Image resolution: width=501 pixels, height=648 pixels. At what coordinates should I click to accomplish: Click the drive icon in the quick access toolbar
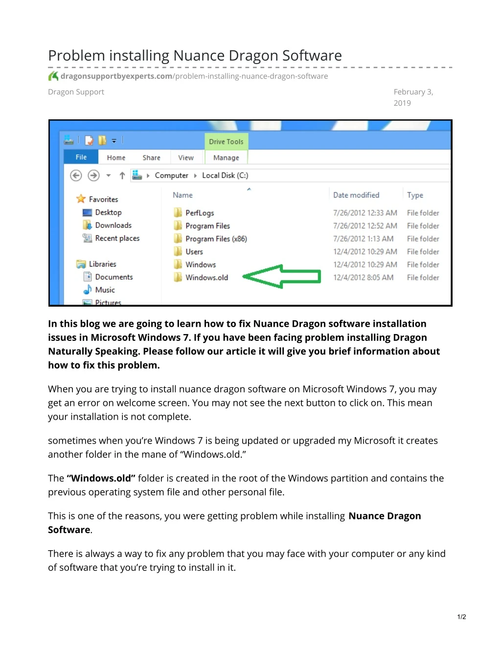[x=69, y=140]
